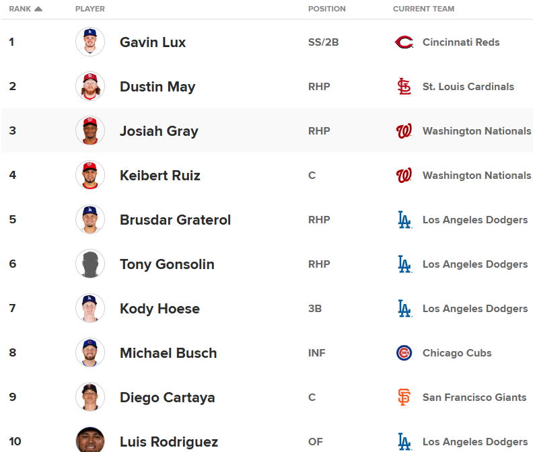Image resolution: width=533 pixels, height=452 pixels.
Task: Click Gavin Lux headshot photo
Action: coord(90,42)
